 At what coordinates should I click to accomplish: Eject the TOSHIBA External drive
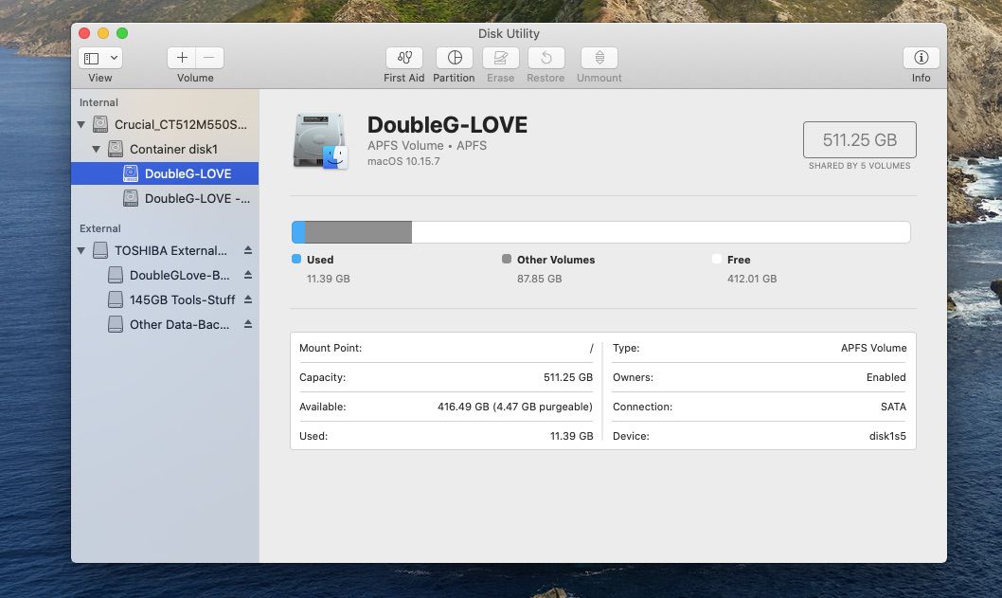click(248, 251)
